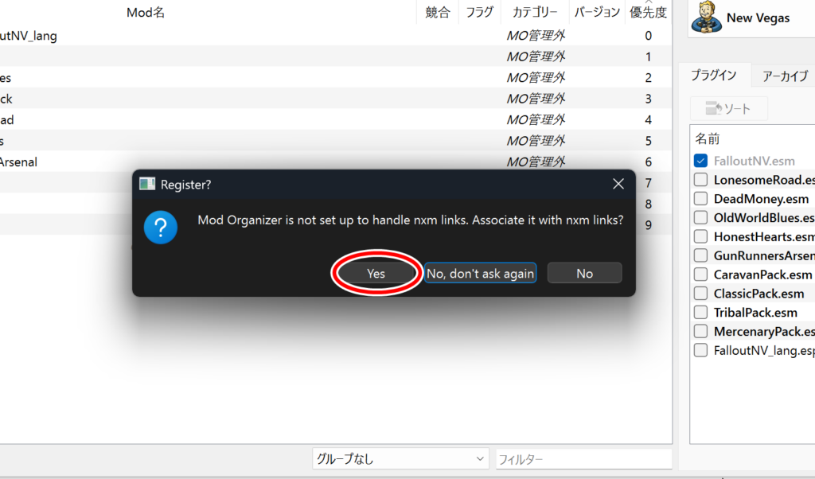
Task: Tick the OldWorldBlues.esm checkbox
Action: [x=701, y=218]
